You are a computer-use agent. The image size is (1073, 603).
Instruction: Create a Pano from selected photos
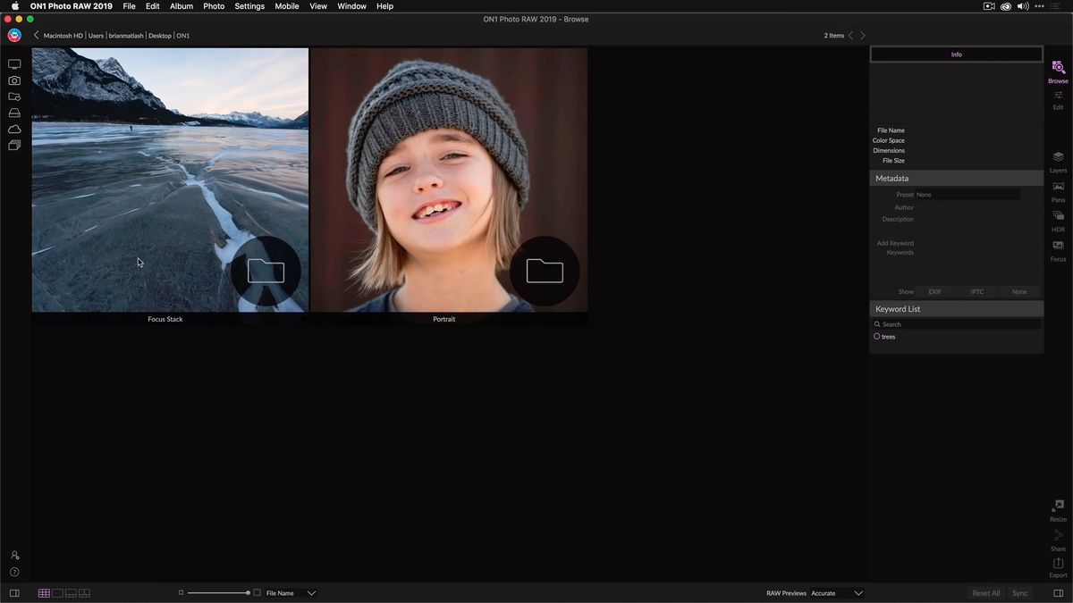1058,190
